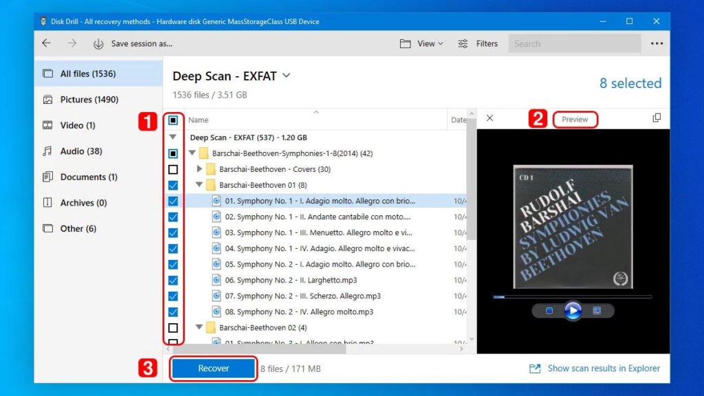The image size is (704, 396).
Task: Open the three-dots more options menu
Action: (x=657, y=43)
